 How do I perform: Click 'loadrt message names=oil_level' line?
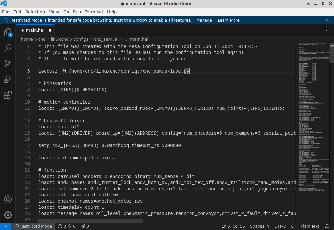tap(167, 213)
